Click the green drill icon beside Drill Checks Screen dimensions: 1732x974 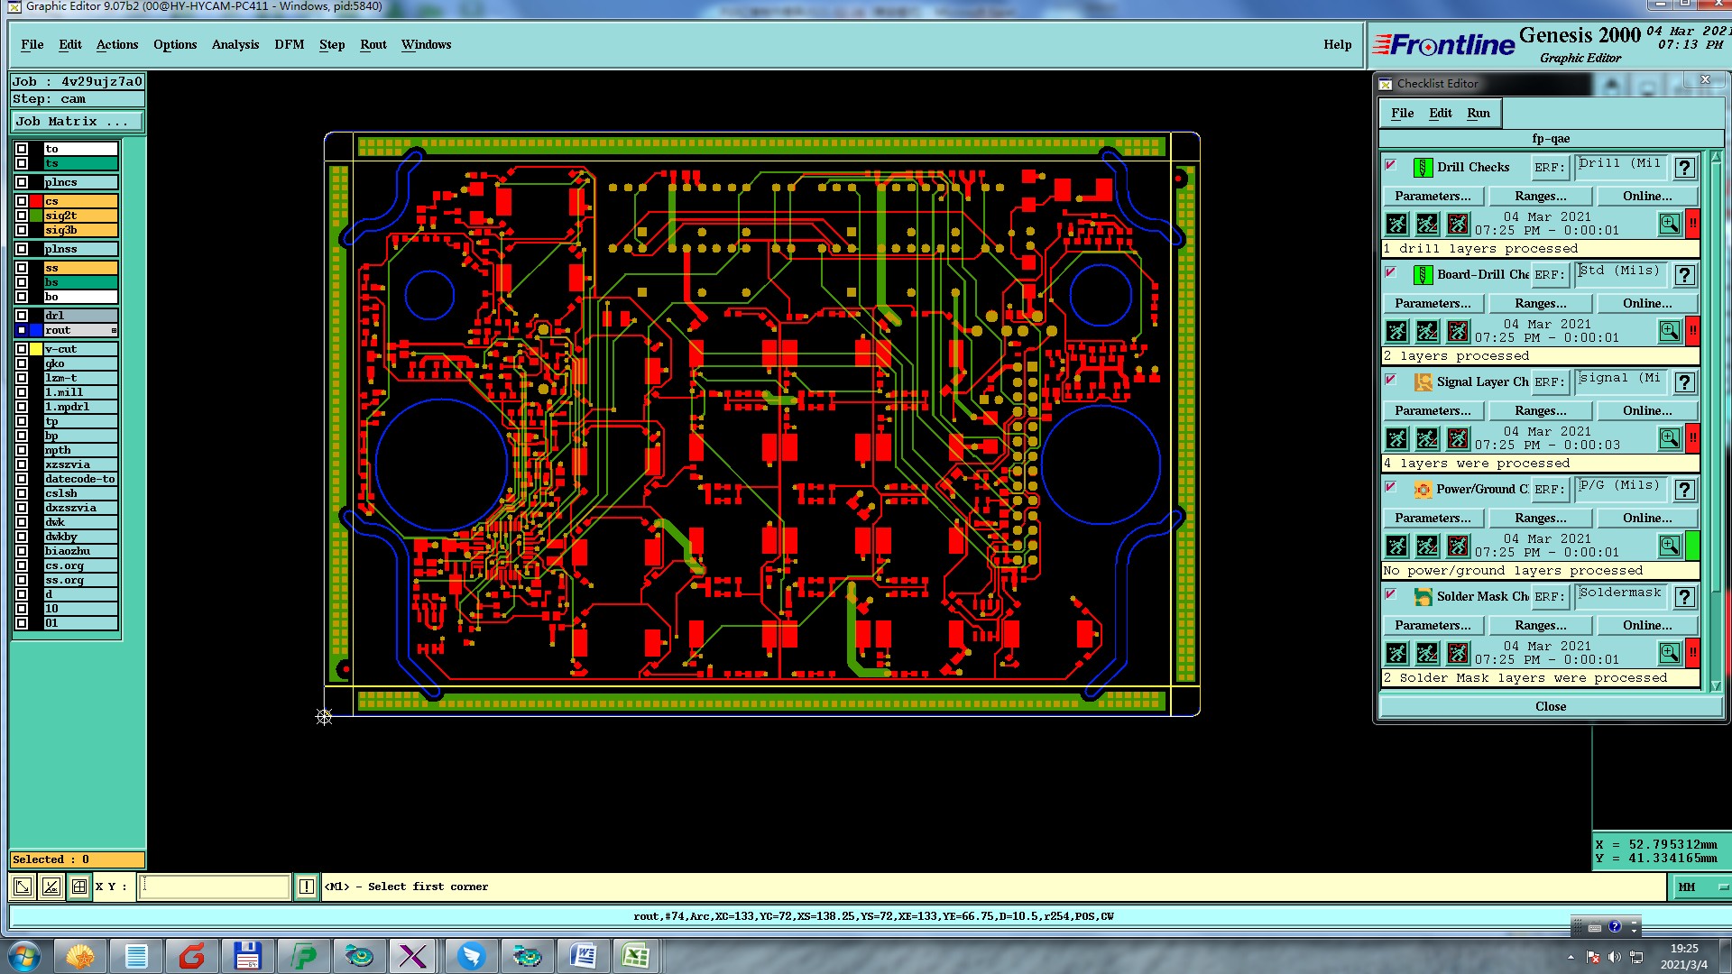(x=1423, y=168)
